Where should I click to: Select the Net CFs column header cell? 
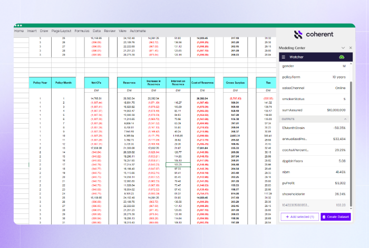coord(96,83)
